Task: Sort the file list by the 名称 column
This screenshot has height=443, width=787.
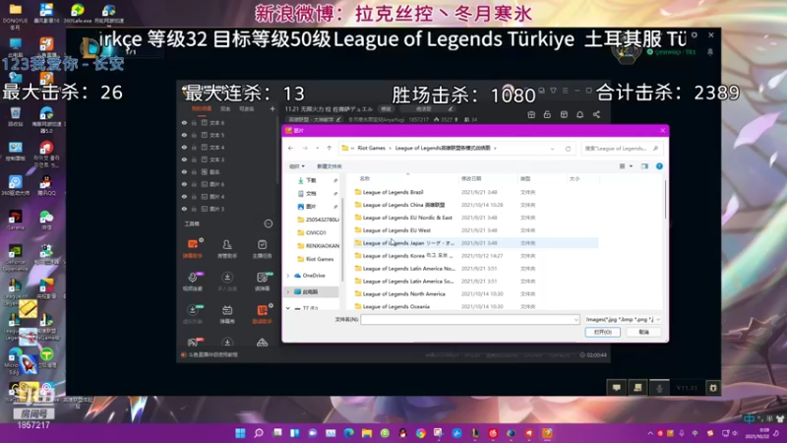Action: point(365,179)
